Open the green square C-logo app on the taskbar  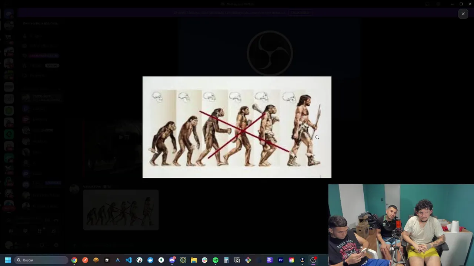[x=183, y=260]
